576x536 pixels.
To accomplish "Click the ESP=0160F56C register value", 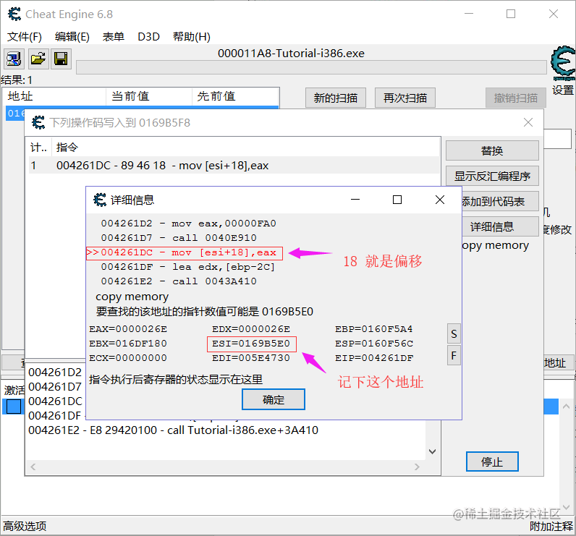I will click(x=374, y=344).
